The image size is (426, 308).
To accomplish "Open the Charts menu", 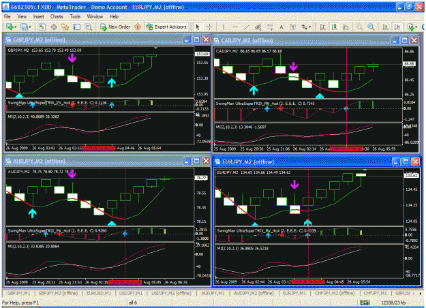I will [x=57, y=16].
